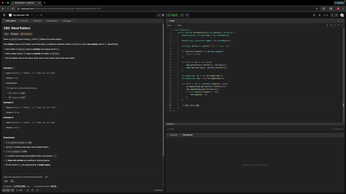Open the AI sparkle assistant icon
The image size is (346, 194).
pos(187,15)
